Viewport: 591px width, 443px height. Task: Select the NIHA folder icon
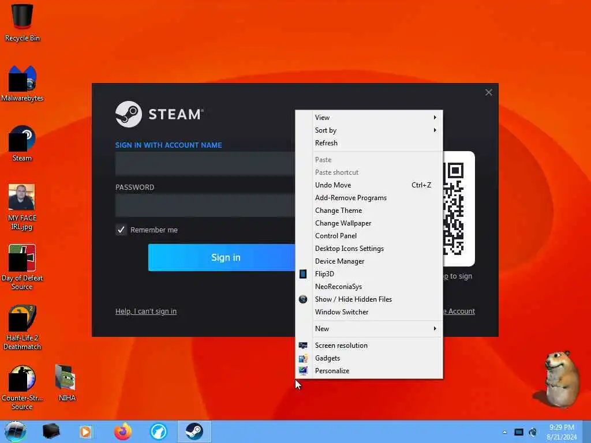[67, 382]
